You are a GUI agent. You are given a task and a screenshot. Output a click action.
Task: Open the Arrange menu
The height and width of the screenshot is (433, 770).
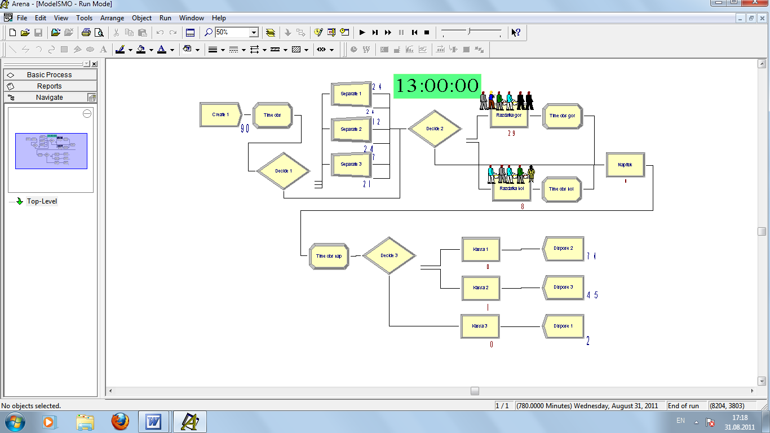tap(112, 18)
